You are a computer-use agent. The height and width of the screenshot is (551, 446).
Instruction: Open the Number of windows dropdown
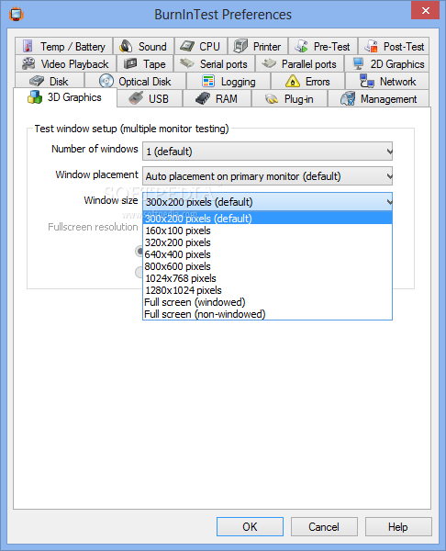tap(267, 152)
